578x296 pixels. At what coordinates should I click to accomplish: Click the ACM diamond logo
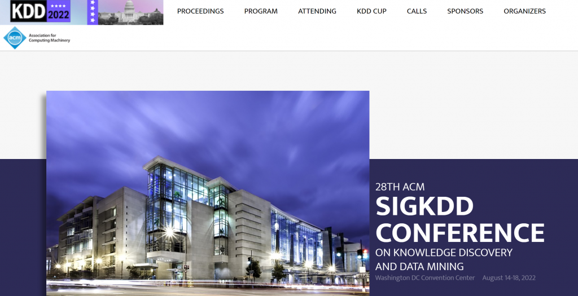click(x=15, y=38)
